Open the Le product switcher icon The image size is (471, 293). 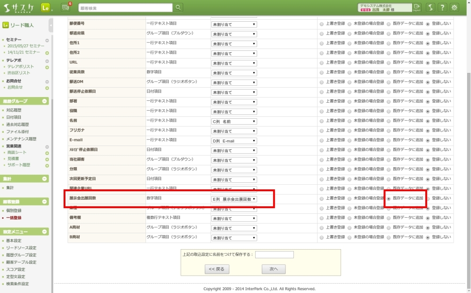click(x=46, y=8)
